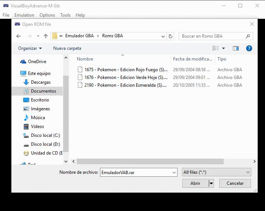265x211 pixels.
Task: Create a new folder with Nueva carpeta
Action: point(67,48)
